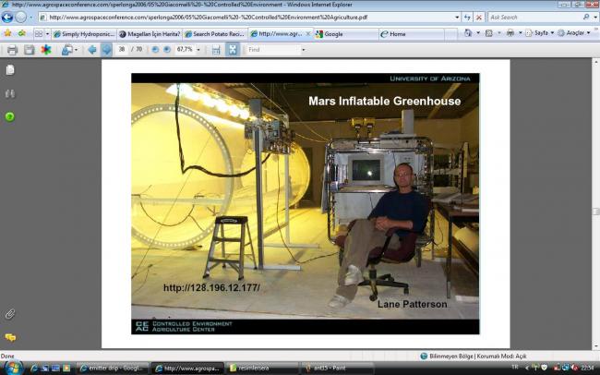This screenshot has height=375, width=600.
Task: Enable scrolling page mode in PDF toolbar
Action: coord(216,50)
